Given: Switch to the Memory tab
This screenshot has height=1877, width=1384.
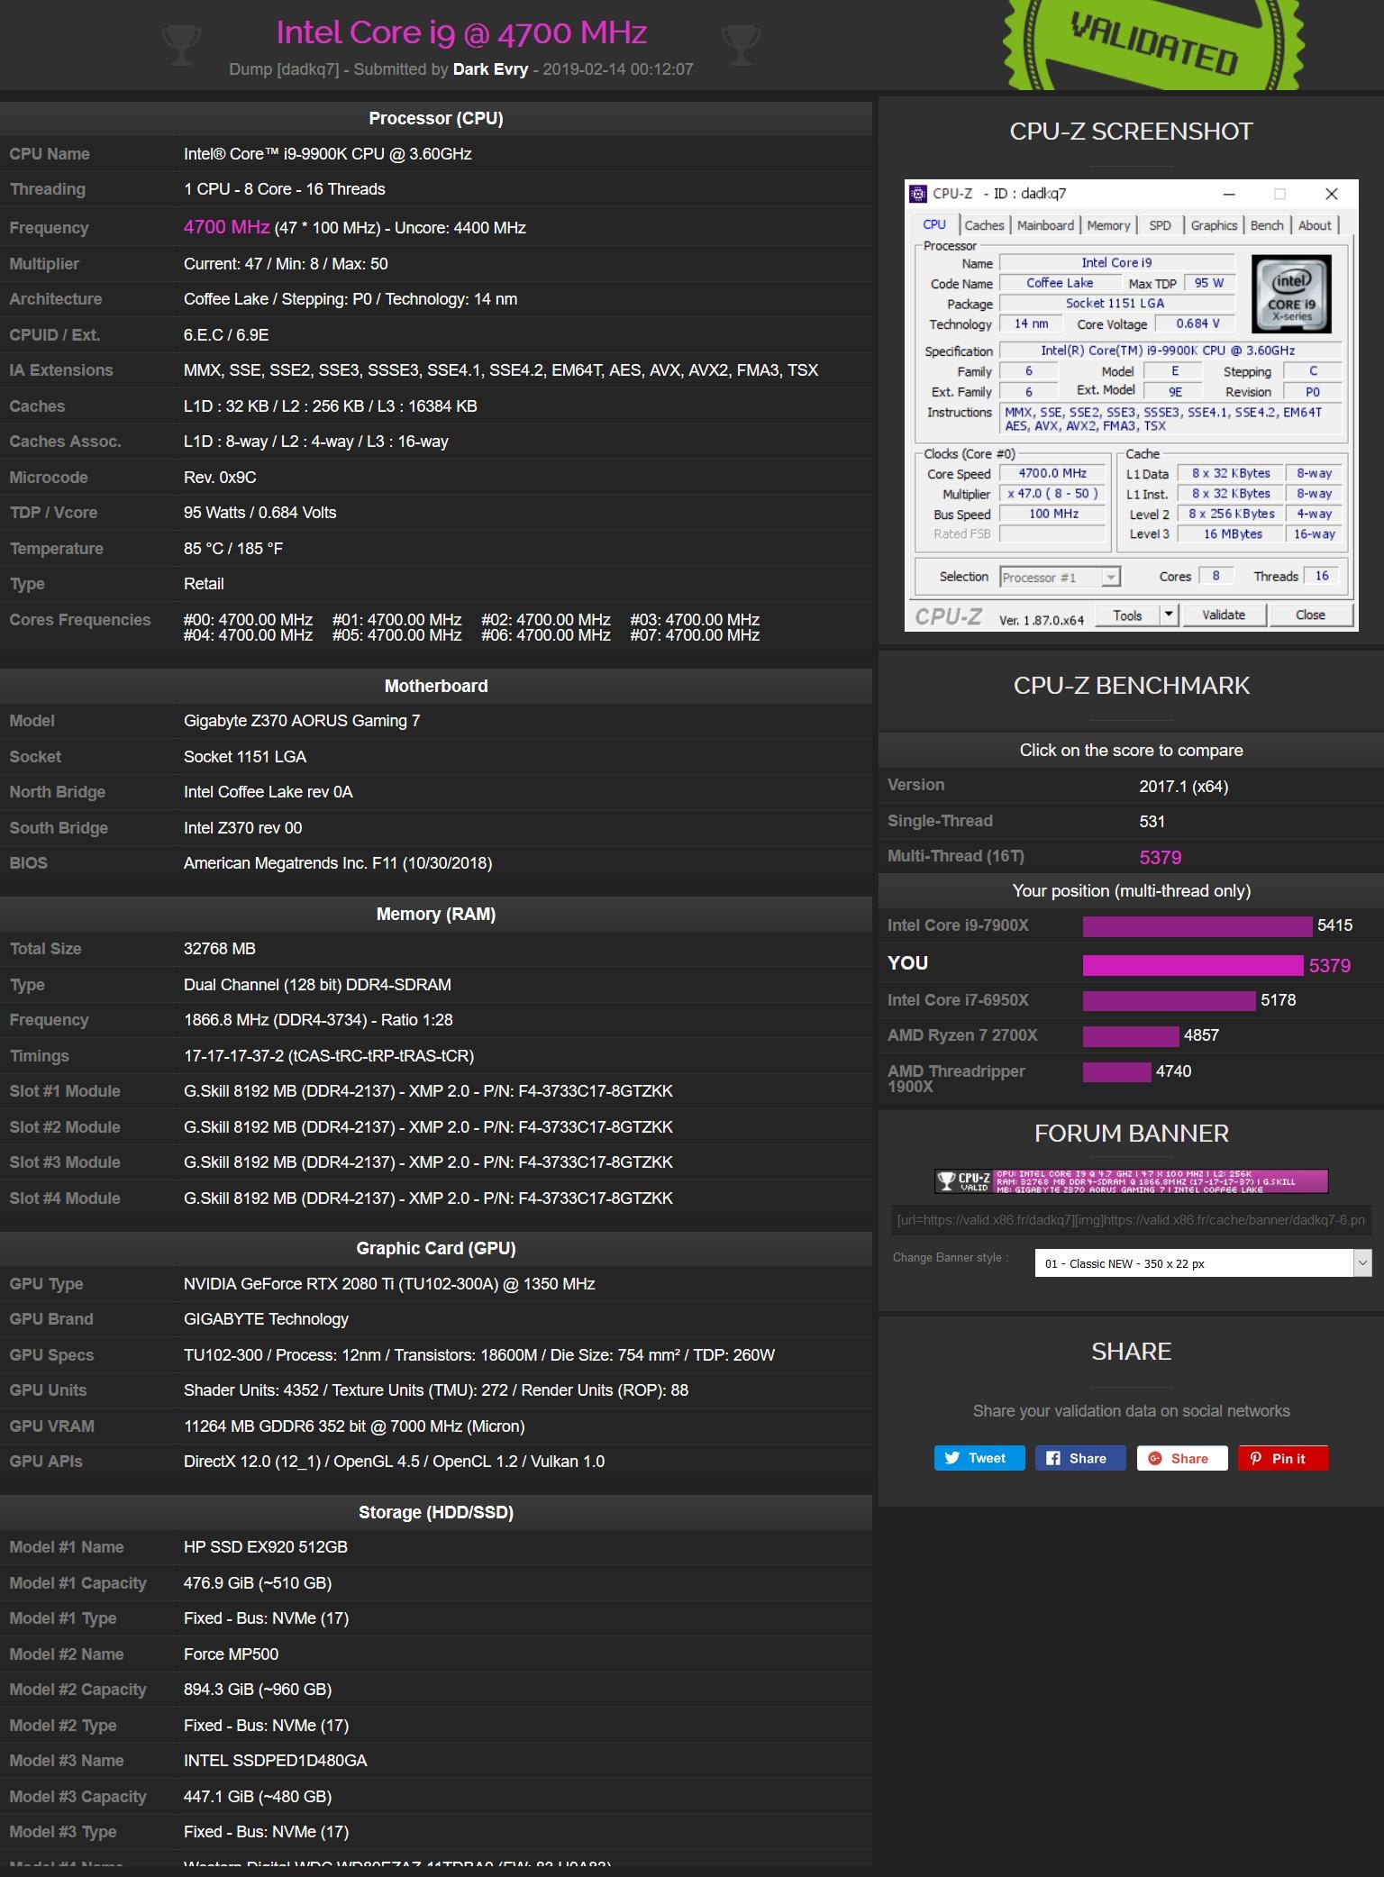Looking at the screenshot, I should click(1107, 225).
